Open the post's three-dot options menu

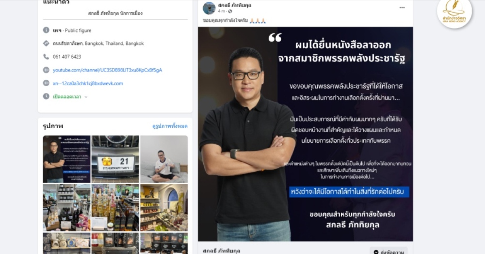(402, 7)
